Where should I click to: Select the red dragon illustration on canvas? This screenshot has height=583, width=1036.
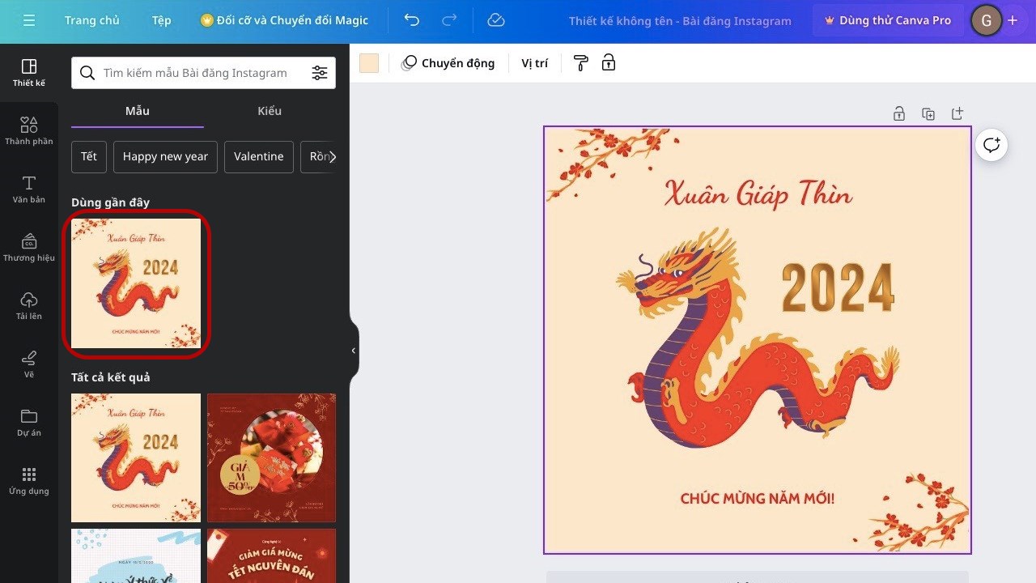point(757,336)
